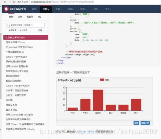
Task: Click the left page scrollbar thumb
Action: [x=1, y=66]
